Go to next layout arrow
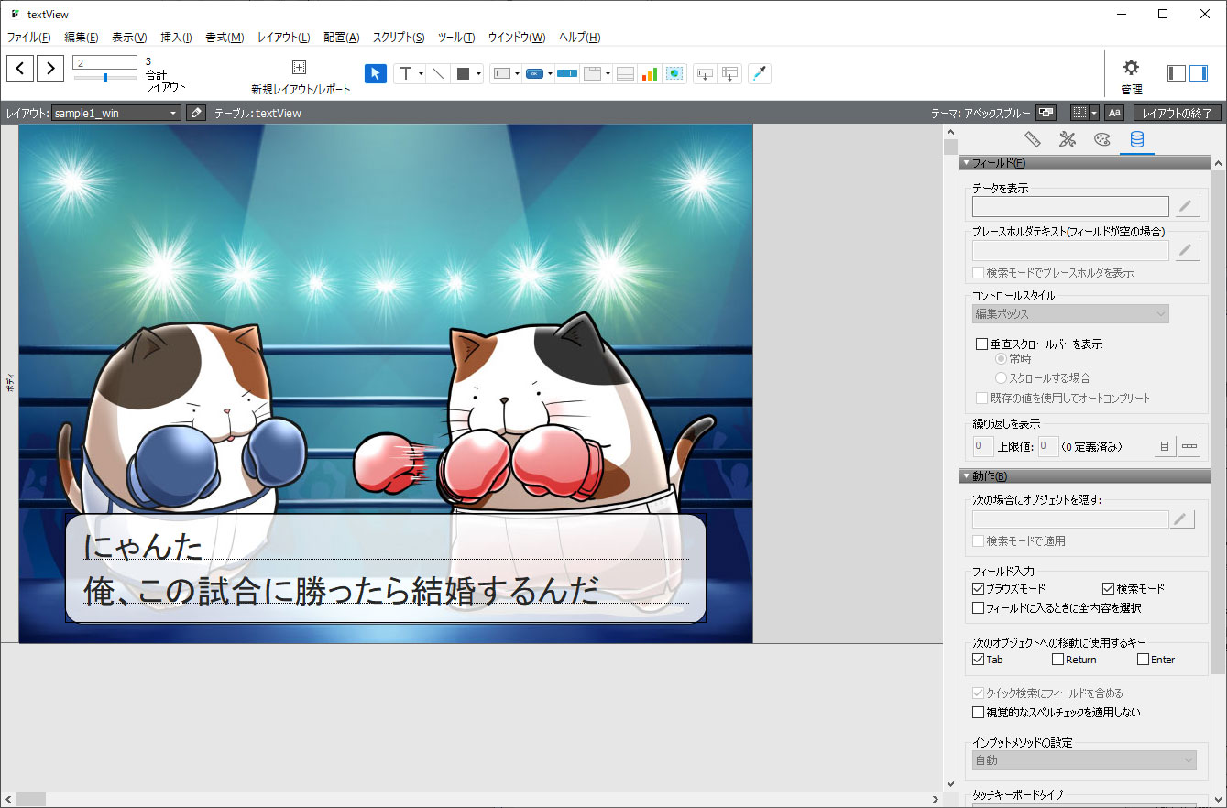Screen dimensions: 1227x808 point(50,69)
